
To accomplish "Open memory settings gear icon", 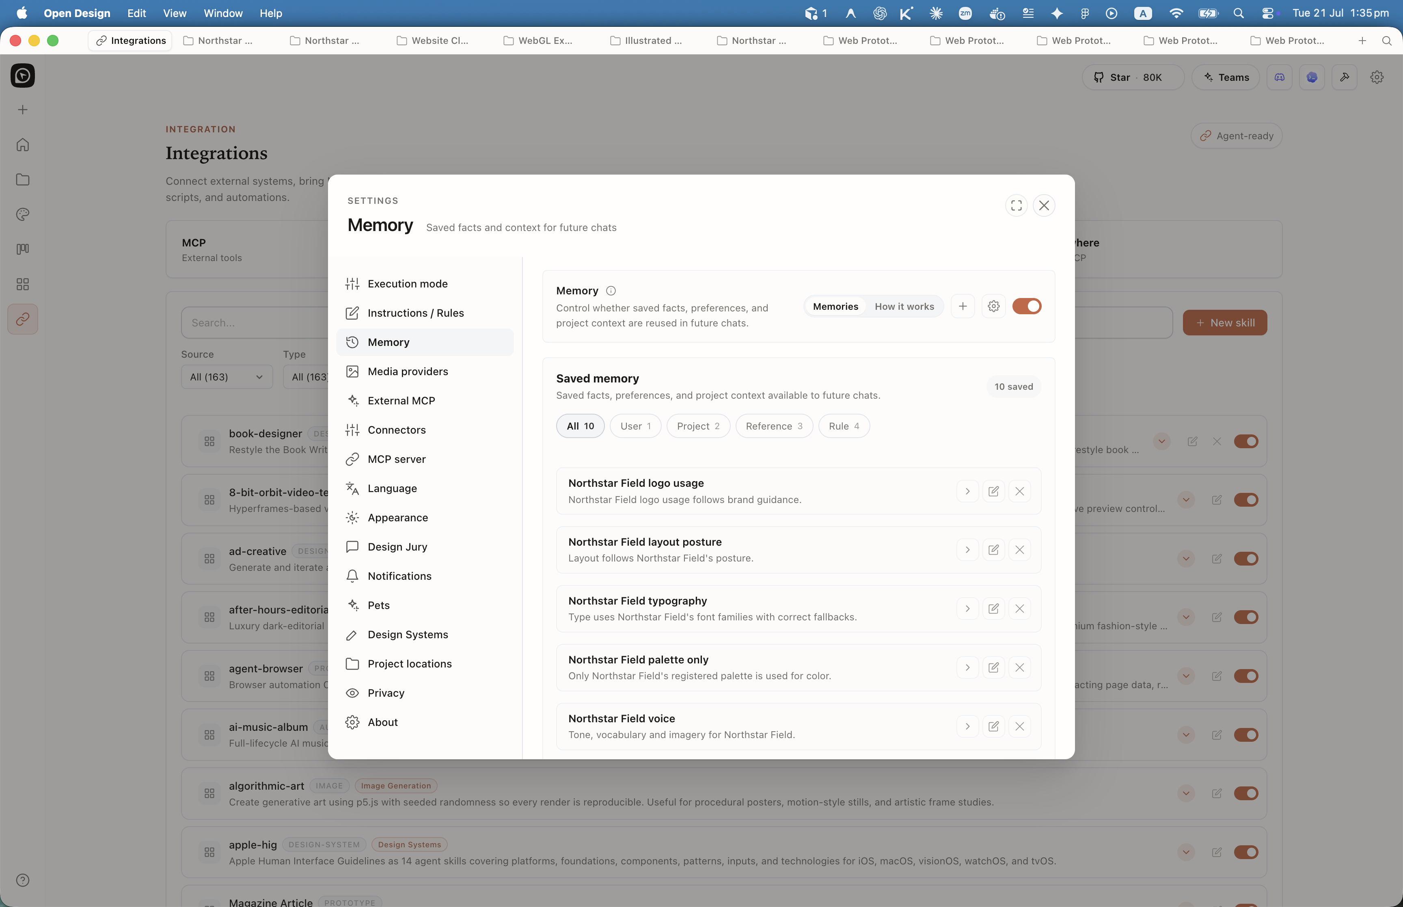I will 993,306.
